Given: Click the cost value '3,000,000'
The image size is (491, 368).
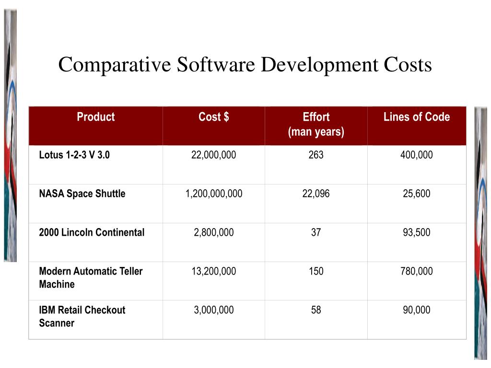Looking at the screenshot, I should tap(214, 310).
